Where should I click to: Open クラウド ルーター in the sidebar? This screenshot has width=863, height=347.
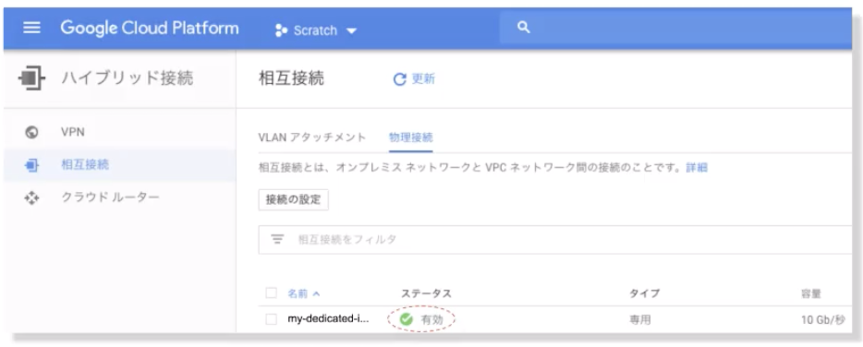[110, 197]
